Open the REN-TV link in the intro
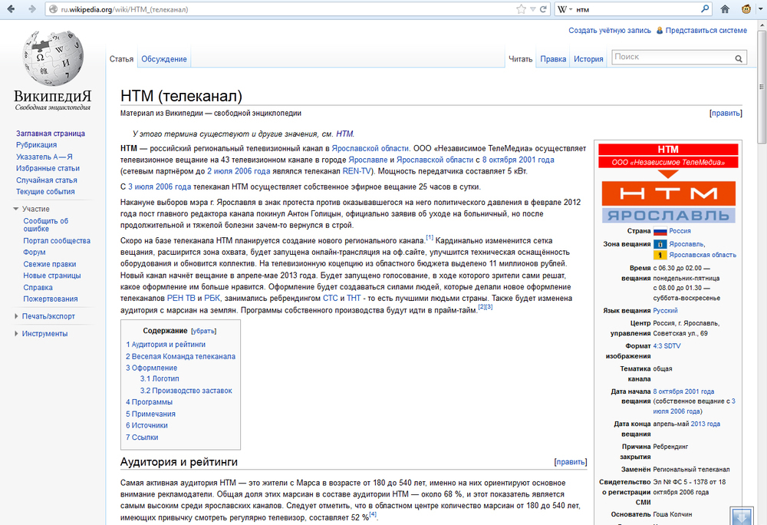767x525 pixels. coord(357,171)
